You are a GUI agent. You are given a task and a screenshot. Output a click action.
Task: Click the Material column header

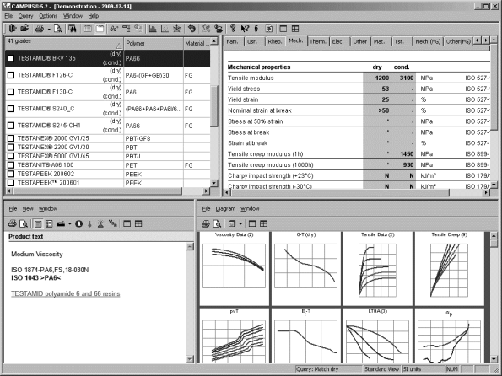click(197, 43)
